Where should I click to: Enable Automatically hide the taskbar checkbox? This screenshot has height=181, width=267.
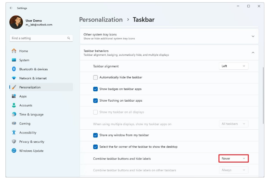[x=95, y=77]
